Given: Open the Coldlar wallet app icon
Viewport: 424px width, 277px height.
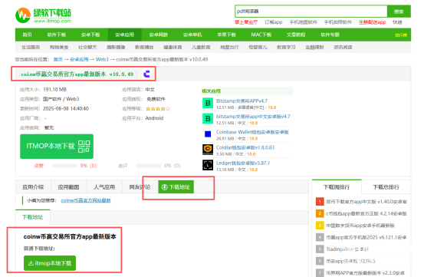Looking at the screenshot, I should [x=208, y=150].
